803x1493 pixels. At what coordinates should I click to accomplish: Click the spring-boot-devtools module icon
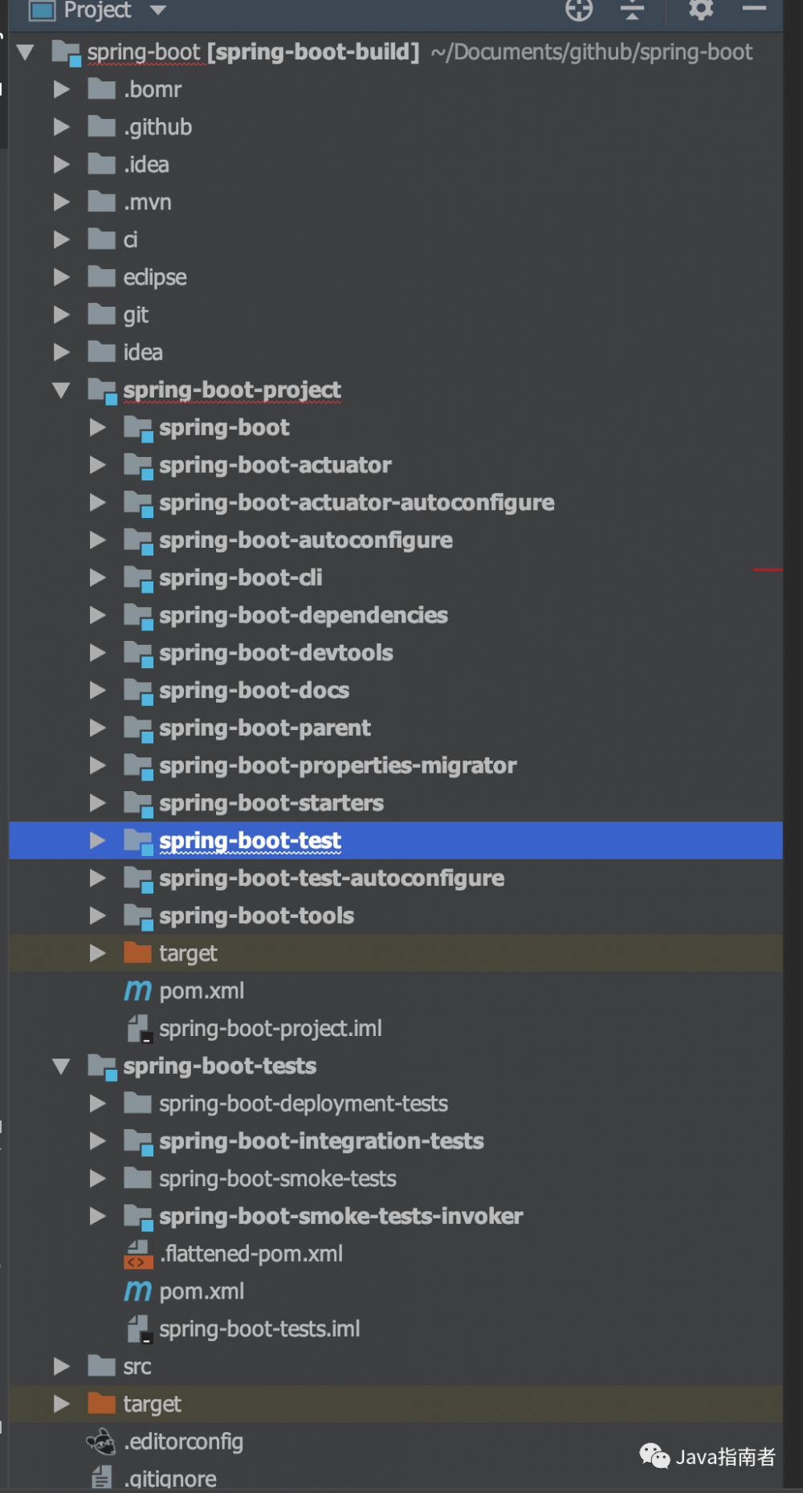pos(138,654)
